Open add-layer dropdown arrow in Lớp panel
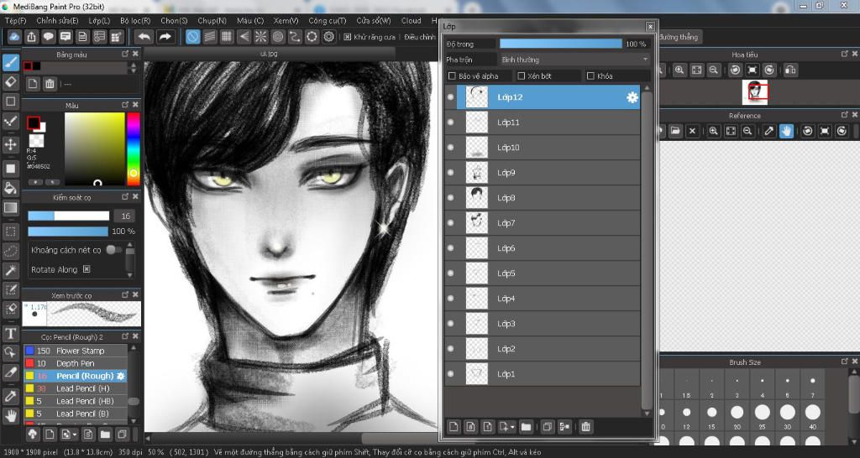 tap(512, 427)
